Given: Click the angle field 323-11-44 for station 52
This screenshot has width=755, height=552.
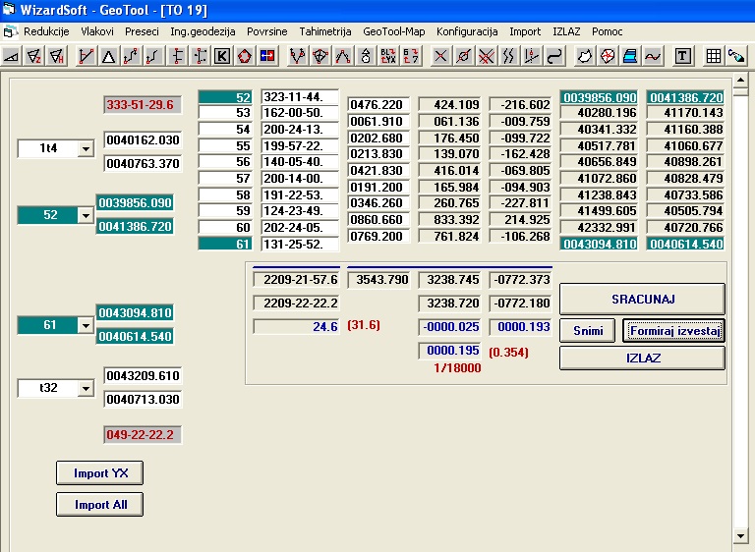Looking at the screenshot, I should [x=300, y=97].
